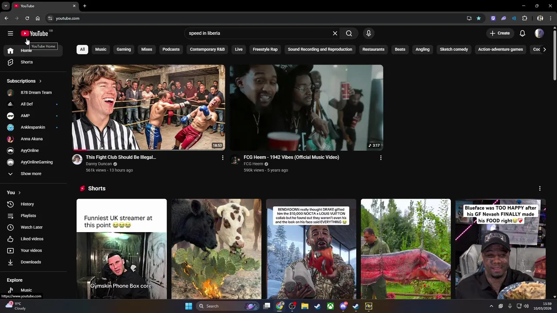Screen dimensions: 557x313
Task: Select the Freestyle Rap filter chip
Action: coord(265,50)
